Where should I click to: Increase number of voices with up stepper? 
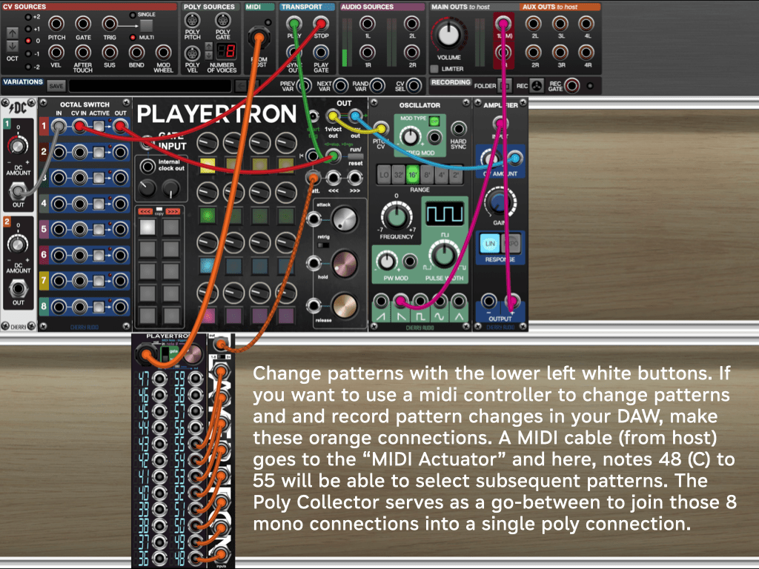pos(210,47)
